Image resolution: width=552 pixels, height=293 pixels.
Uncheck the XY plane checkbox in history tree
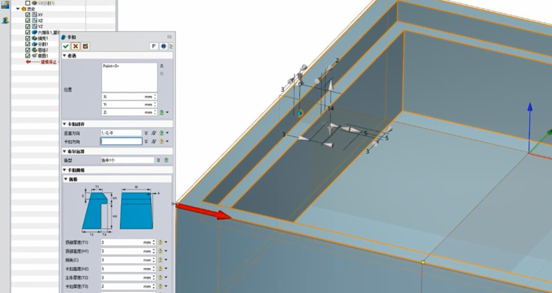pyautogui.click(x=28, y=14)
